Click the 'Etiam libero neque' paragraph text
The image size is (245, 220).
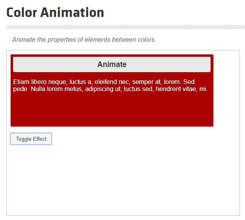tap(110, 85)
